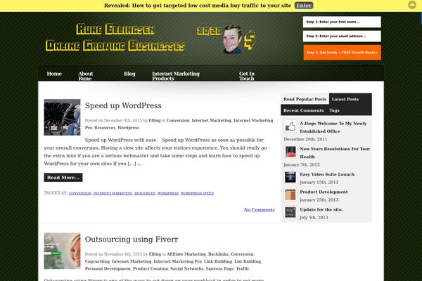This screenshot has height=281, width=422.
Task: Open New Years Resolutions For Your Health
Action: pyautogui.click(x=335, y=152)
